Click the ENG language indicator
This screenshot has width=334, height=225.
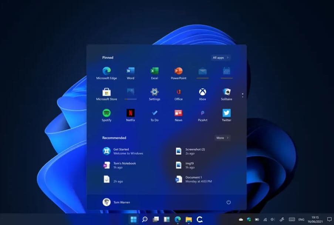(x=301, y=219)
